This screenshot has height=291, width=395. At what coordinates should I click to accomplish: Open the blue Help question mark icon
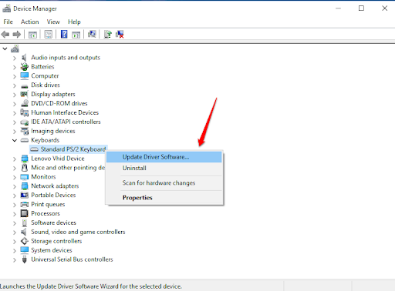click(64, 34)
